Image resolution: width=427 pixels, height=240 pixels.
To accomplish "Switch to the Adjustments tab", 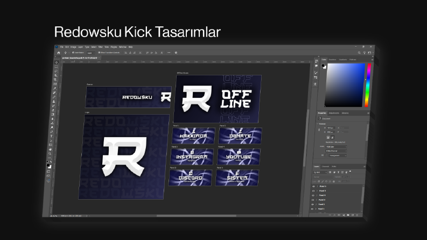I will [334, 113].
